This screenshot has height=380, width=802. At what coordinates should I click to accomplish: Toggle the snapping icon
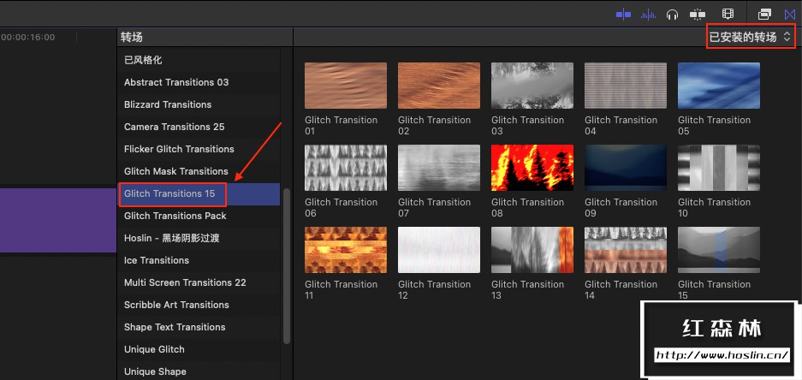698,15
